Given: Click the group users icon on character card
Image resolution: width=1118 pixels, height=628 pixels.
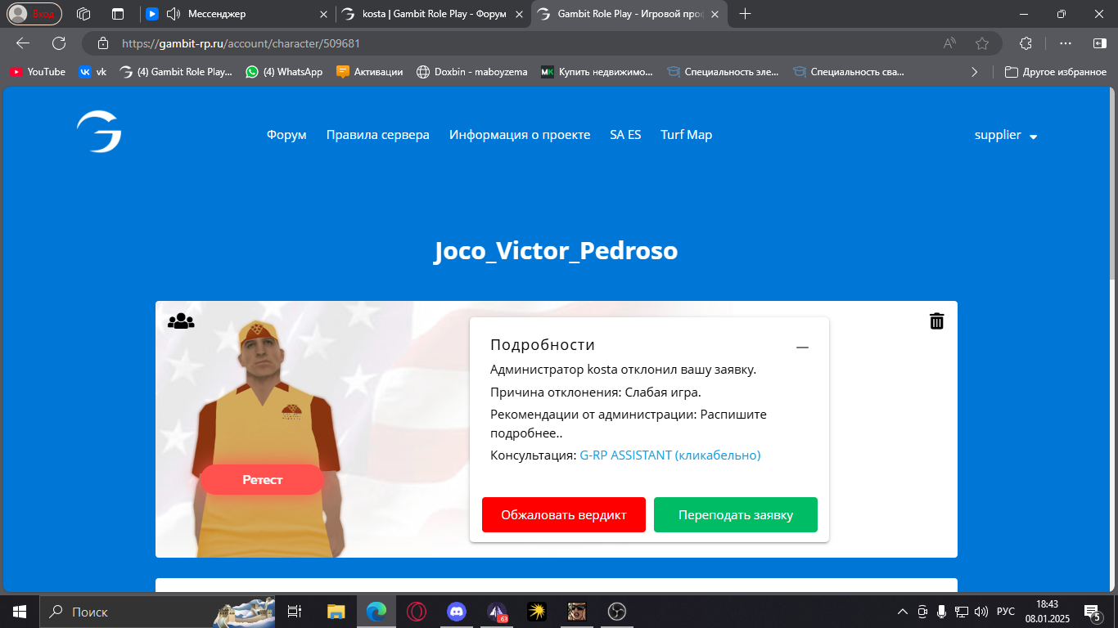Looking at the screenshot, I should (x=181, y=321).
